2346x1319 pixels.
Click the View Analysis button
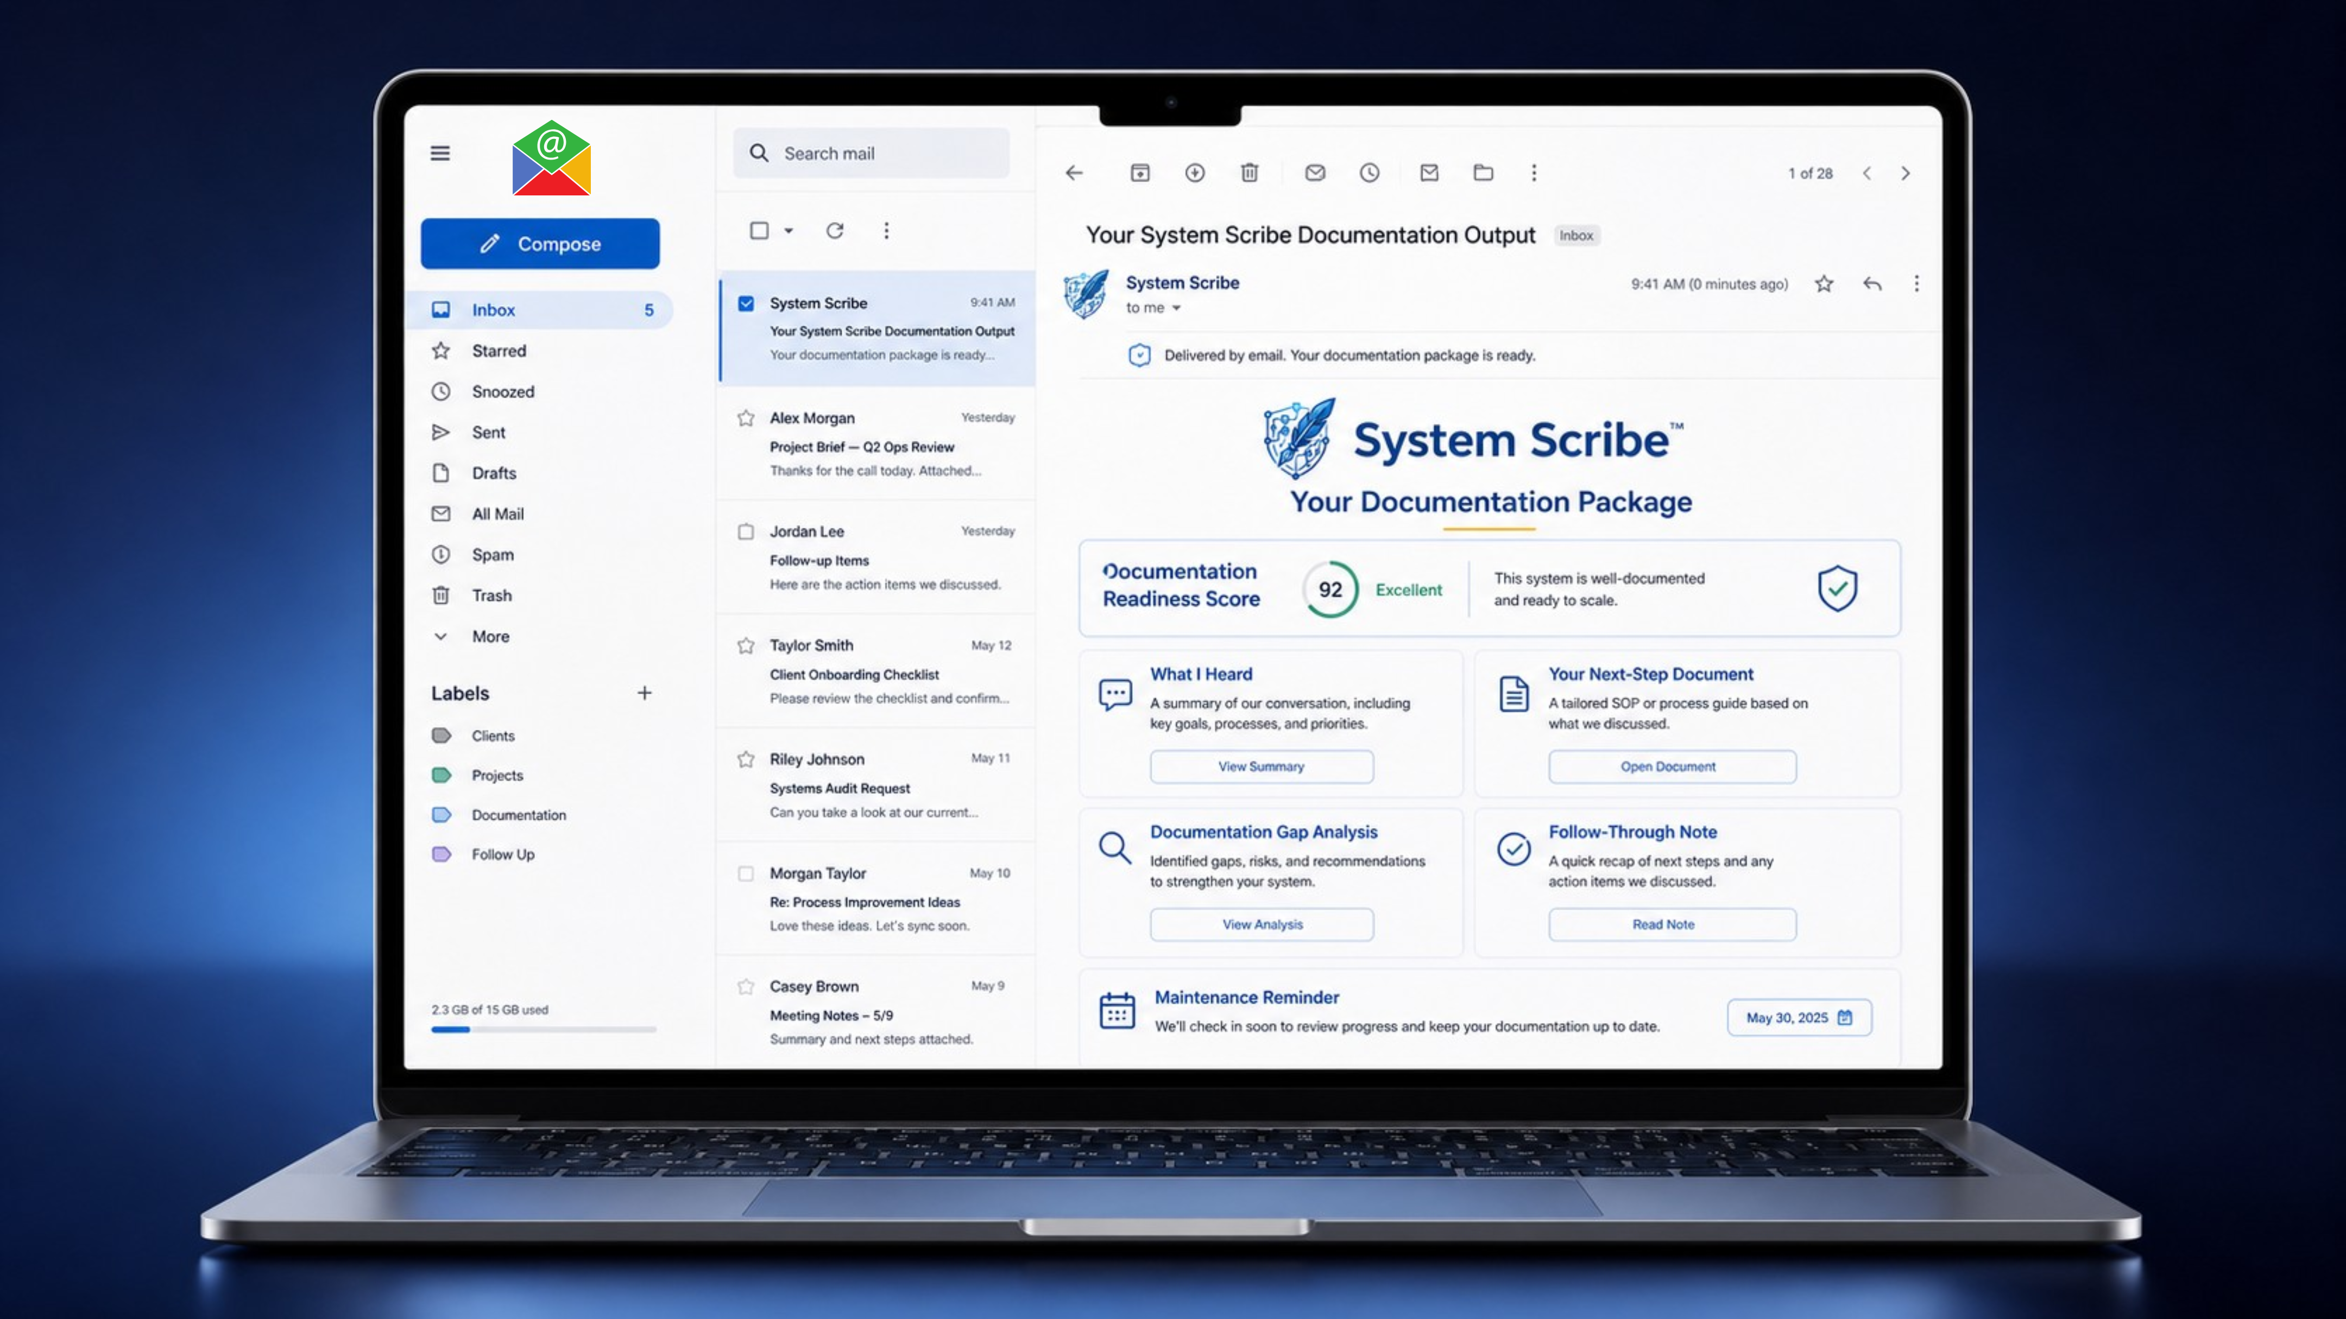(1262, 924)
